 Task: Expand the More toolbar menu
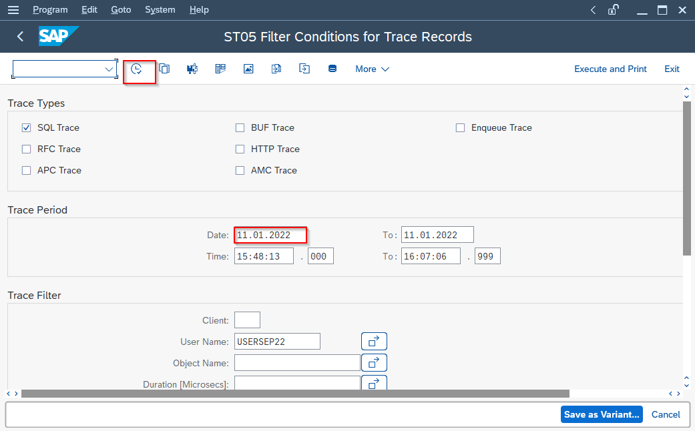372,69
